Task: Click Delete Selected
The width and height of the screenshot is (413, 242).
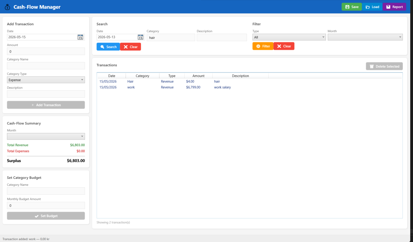Action: pos(384,66)
